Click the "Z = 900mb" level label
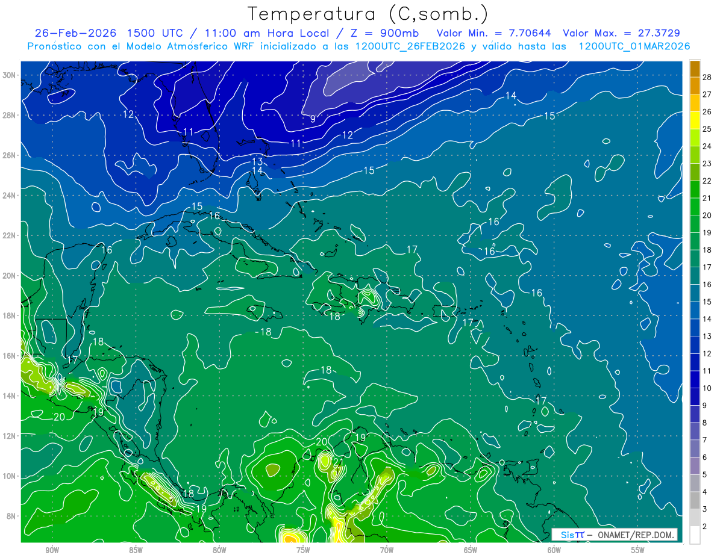Viewport: 723px width, 558px height. (384, 33)
